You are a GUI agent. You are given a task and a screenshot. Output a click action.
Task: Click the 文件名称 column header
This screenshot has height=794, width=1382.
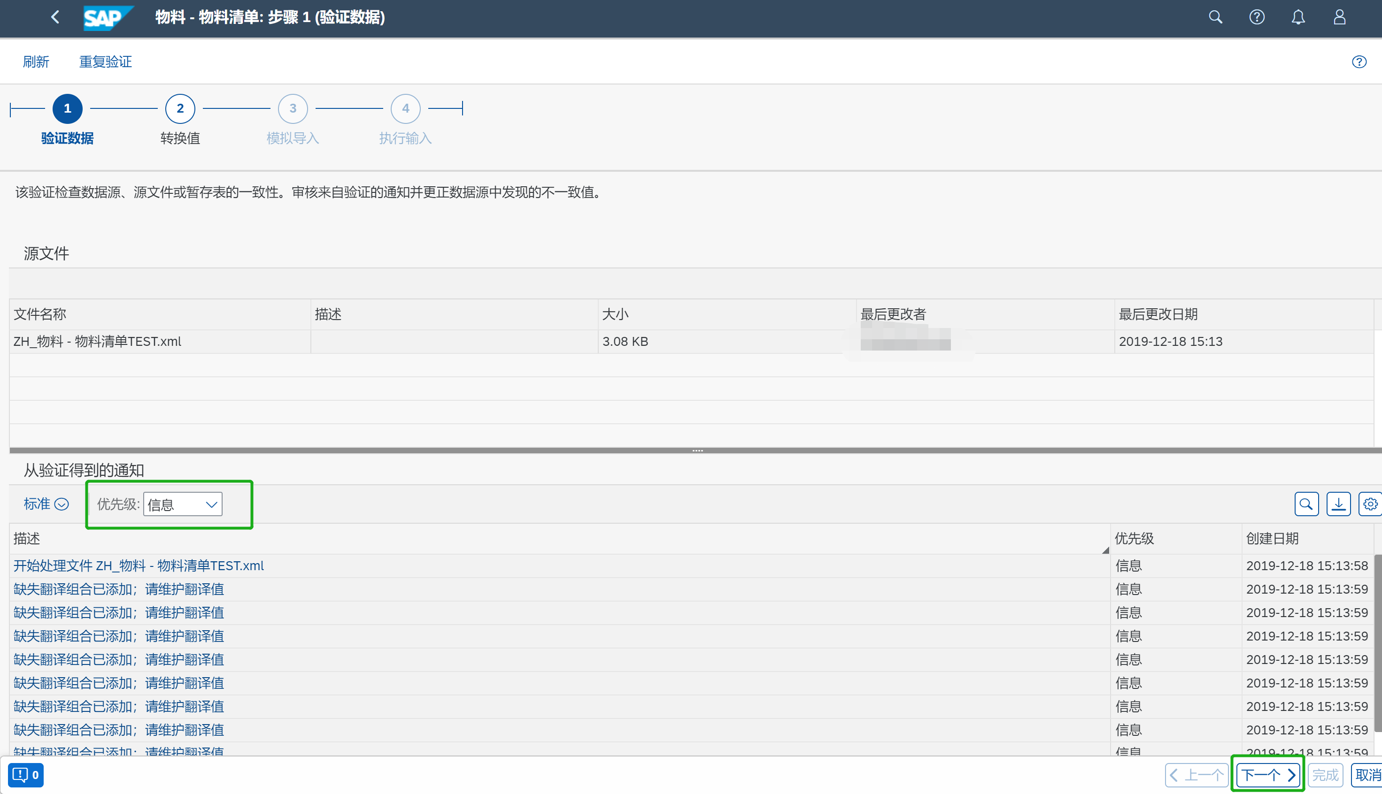160,314
